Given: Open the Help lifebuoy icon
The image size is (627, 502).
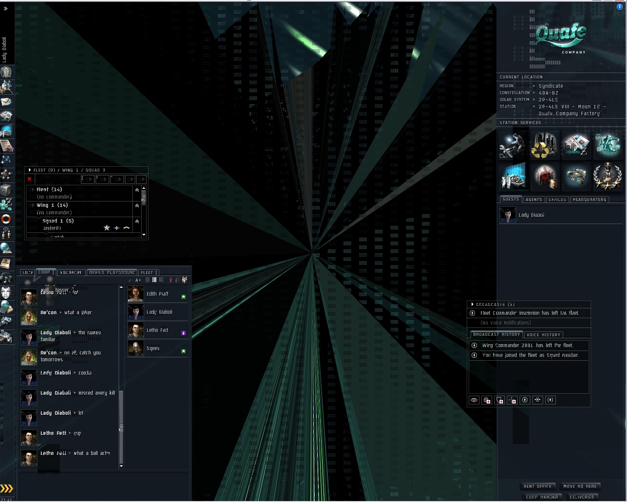Looking at the screenshot, I should [x=6, y=219].
